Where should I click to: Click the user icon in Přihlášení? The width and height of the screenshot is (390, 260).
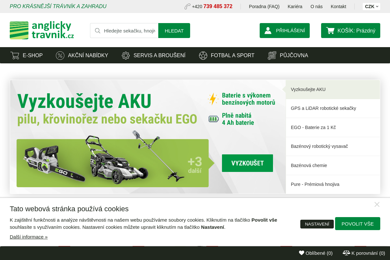pos(268,31)
